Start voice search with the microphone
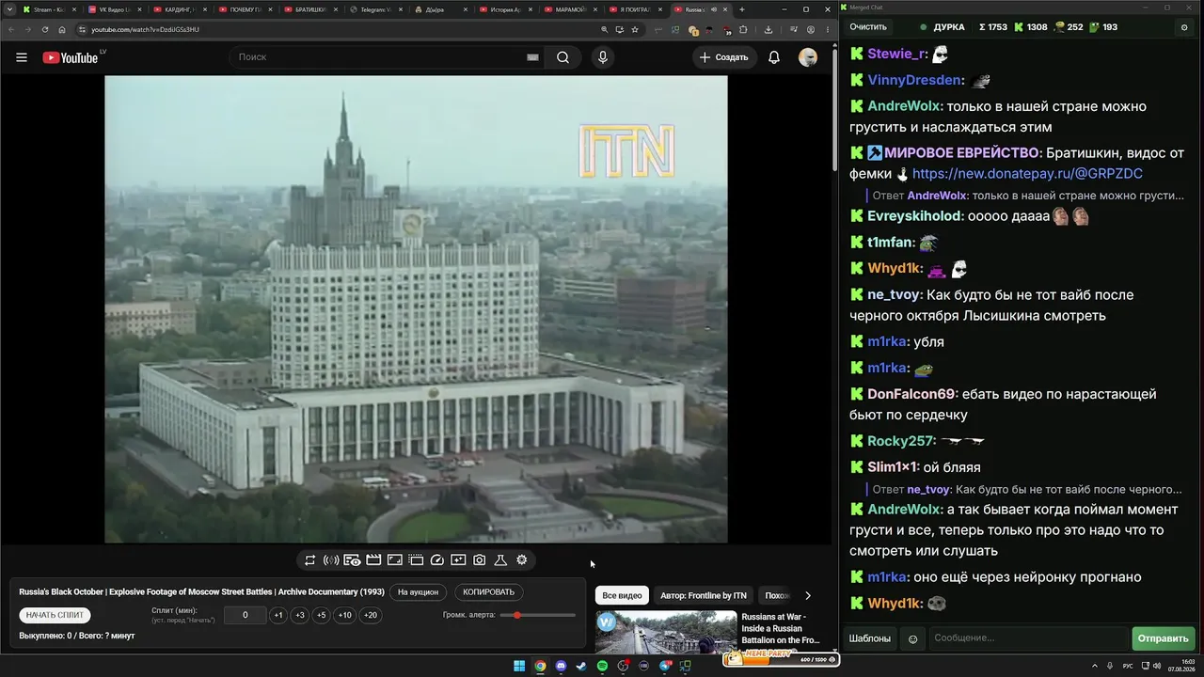The width and height of the screenshot is (1204, 677). pos(603,57)
